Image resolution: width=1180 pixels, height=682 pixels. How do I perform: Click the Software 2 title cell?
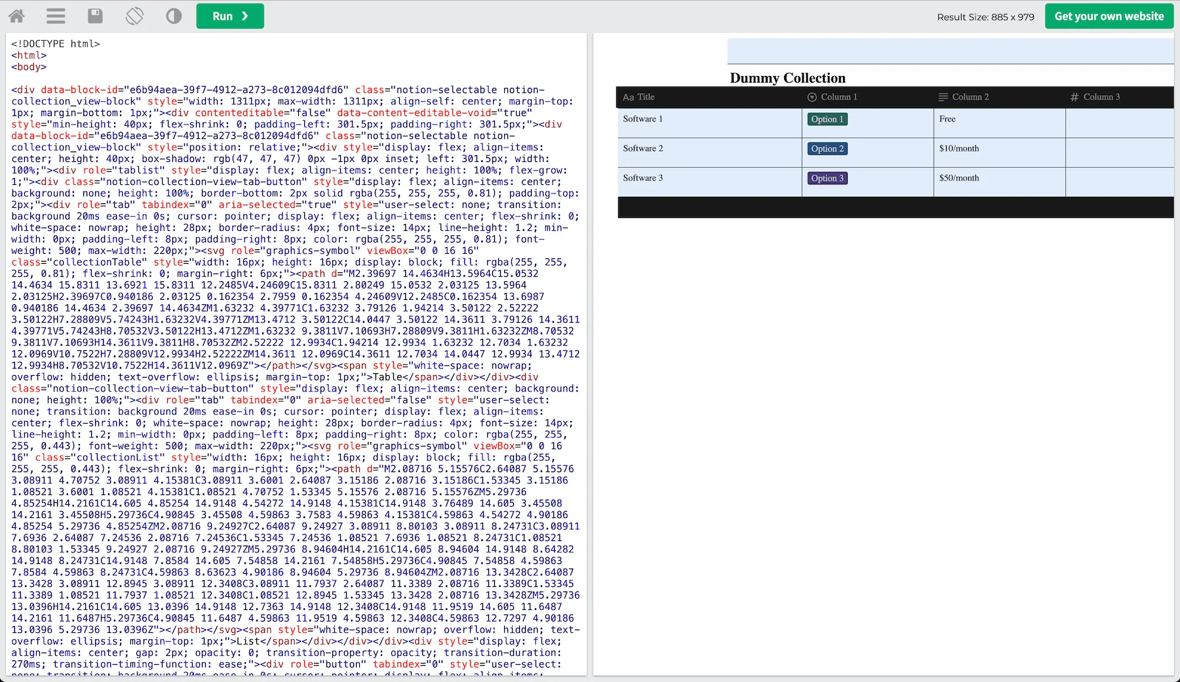click(x=642, y=149)
